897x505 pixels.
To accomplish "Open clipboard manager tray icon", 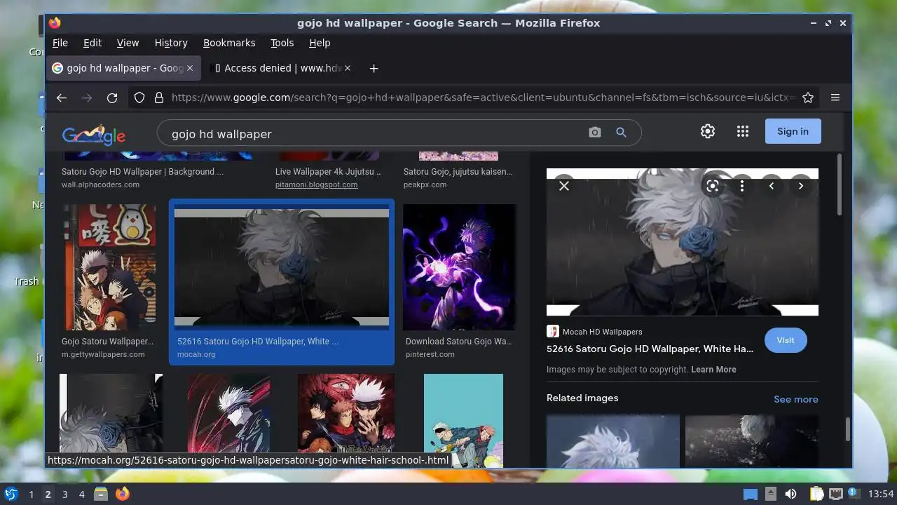I will point(816,494).
